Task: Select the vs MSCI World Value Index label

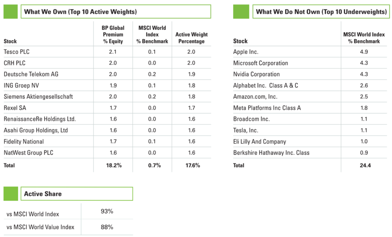Action: [40, 227]
